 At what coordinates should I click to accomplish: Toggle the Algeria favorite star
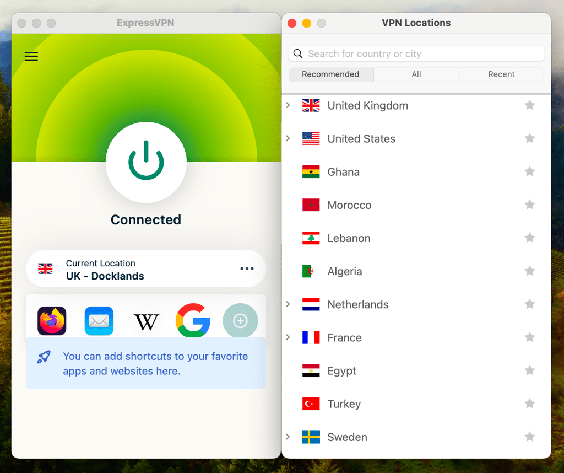(529, 271)
